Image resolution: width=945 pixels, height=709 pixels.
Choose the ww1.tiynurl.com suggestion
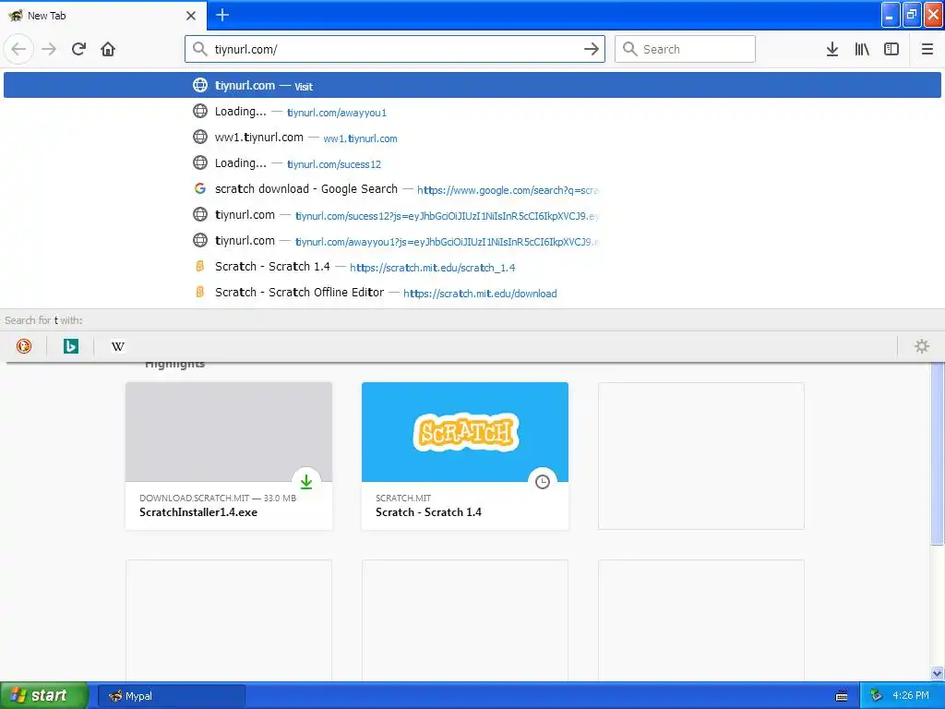(x=472, y=138)
